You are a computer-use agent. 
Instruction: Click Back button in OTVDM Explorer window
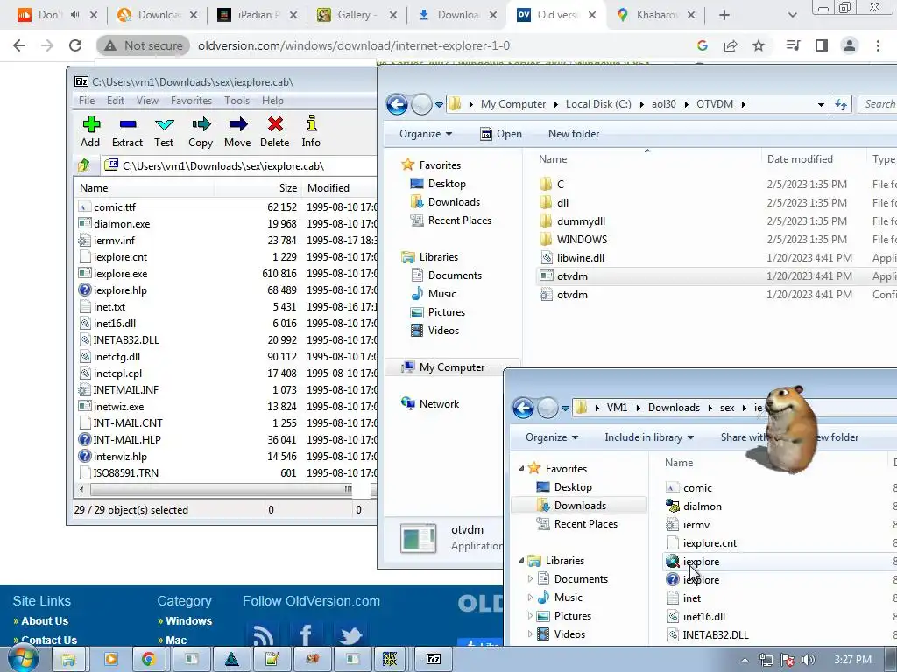pyautogui.click(x=397, y=105)
